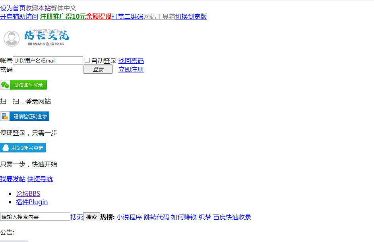374x242 pixels.
Task: Click the 扫一扫，登录网站 text
Action: click(x=25, y=101)
